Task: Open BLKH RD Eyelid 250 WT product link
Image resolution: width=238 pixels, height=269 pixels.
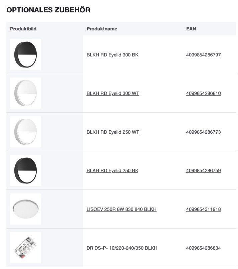Action: 113,132
